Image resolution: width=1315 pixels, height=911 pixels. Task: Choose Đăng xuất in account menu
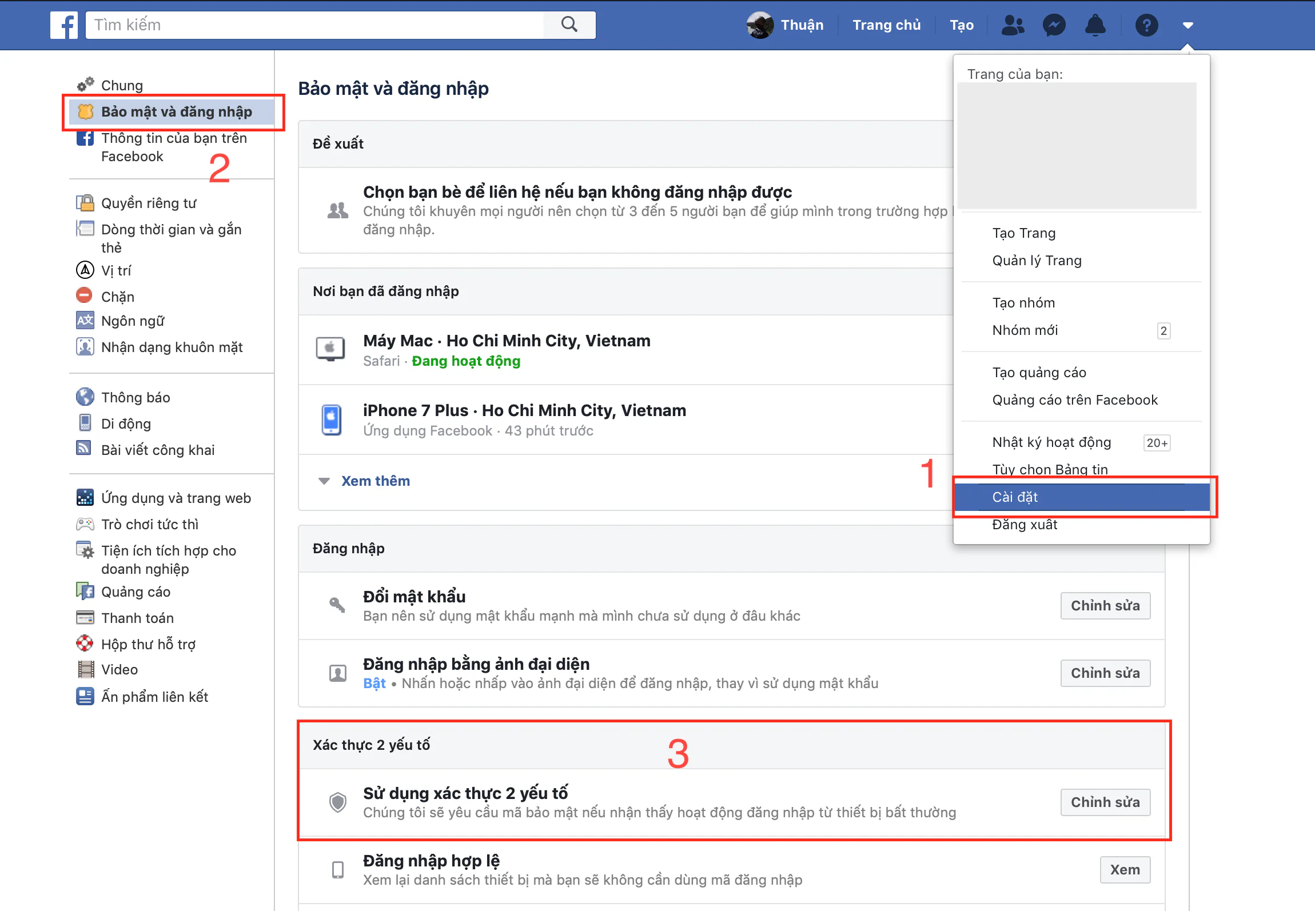[1025, 525]
